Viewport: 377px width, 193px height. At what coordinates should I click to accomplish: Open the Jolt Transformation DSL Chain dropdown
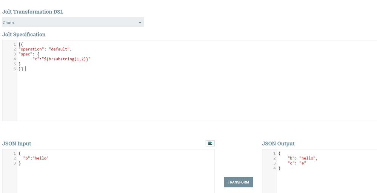73,23
